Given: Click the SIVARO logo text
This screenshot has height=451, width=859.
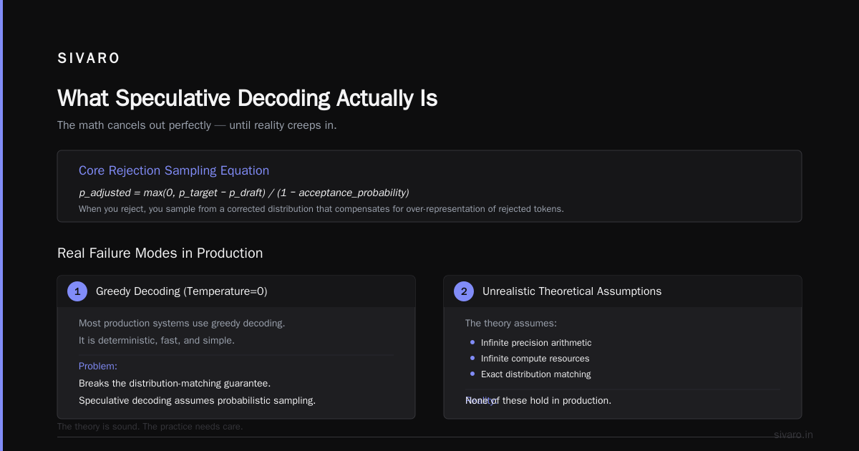Looking at the screenshot, I should click(x=89, y=59).
